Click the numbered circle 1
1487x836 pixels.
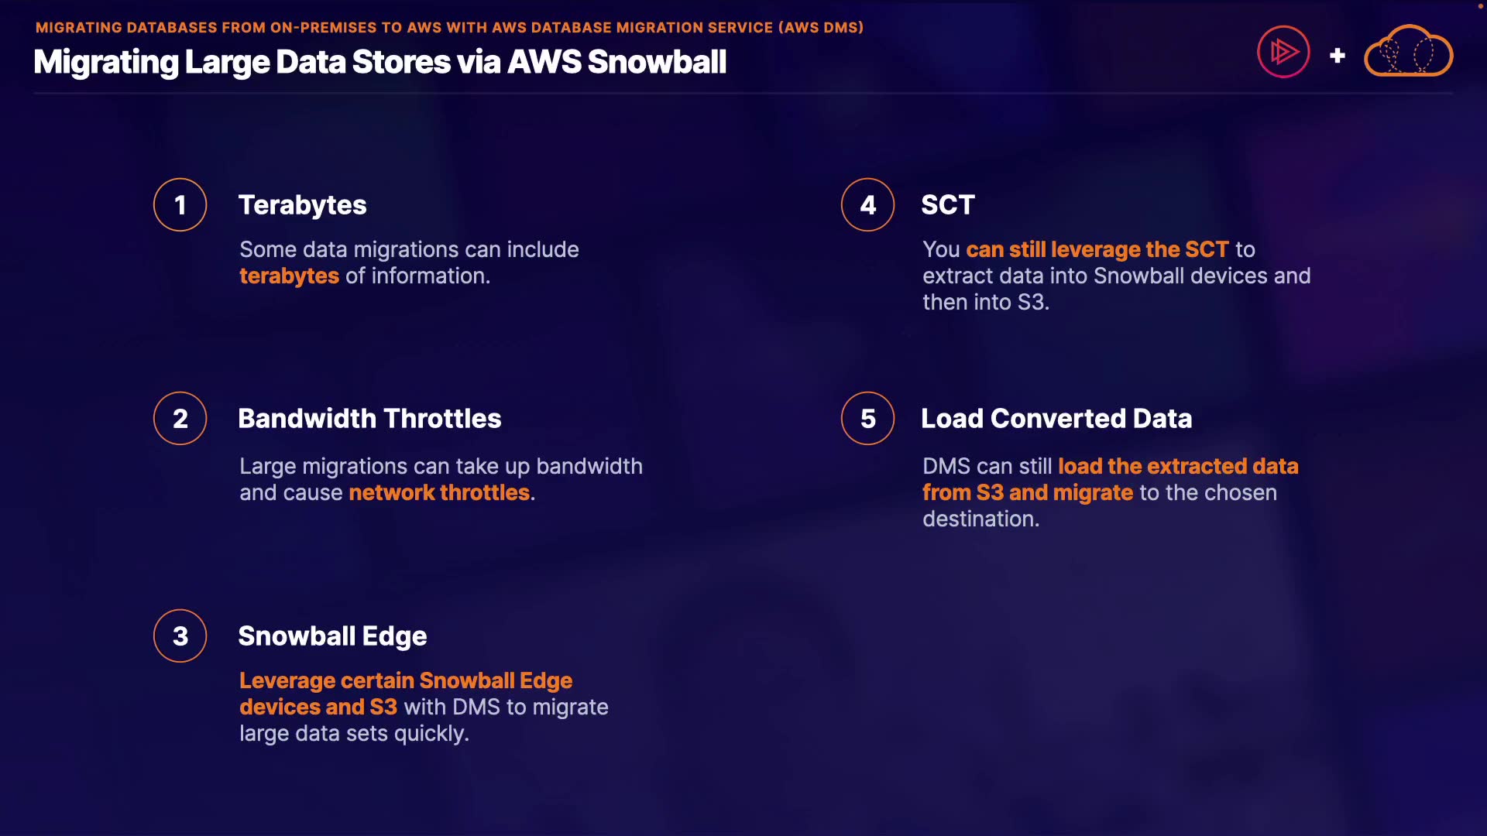(180, 205)
